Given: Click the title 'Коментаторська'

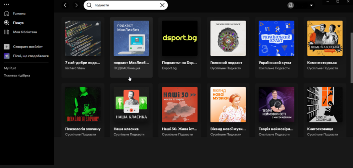Looking at the screenshot, I should coord(322,63).
